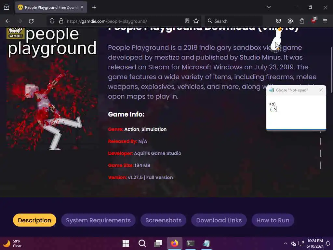Viewport: 333px width, 250px height.
Task: Open the notifications bell icon
Action: click(x=328, y=243)
